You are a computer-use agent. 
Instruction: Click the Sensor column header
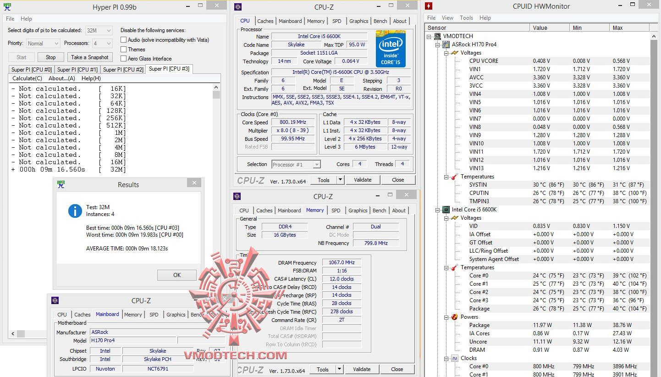pos(477,28)
